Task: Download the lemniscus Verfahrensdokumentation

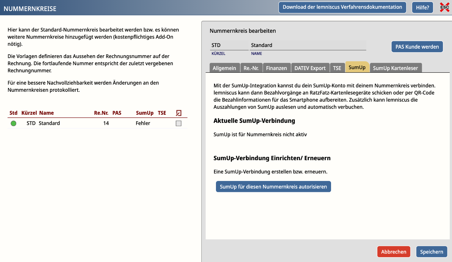Action: [x=342, y=7]
